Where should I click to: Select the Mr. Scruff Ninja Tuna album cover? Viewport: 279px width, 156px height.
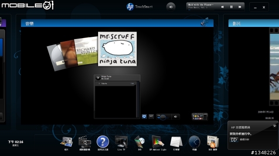click(x=117, y=49)
